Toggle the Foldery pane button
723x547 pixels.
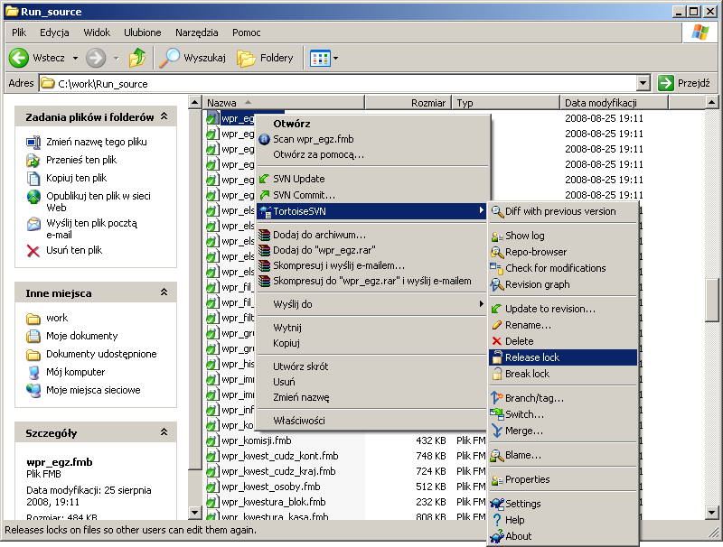point(266,58)
